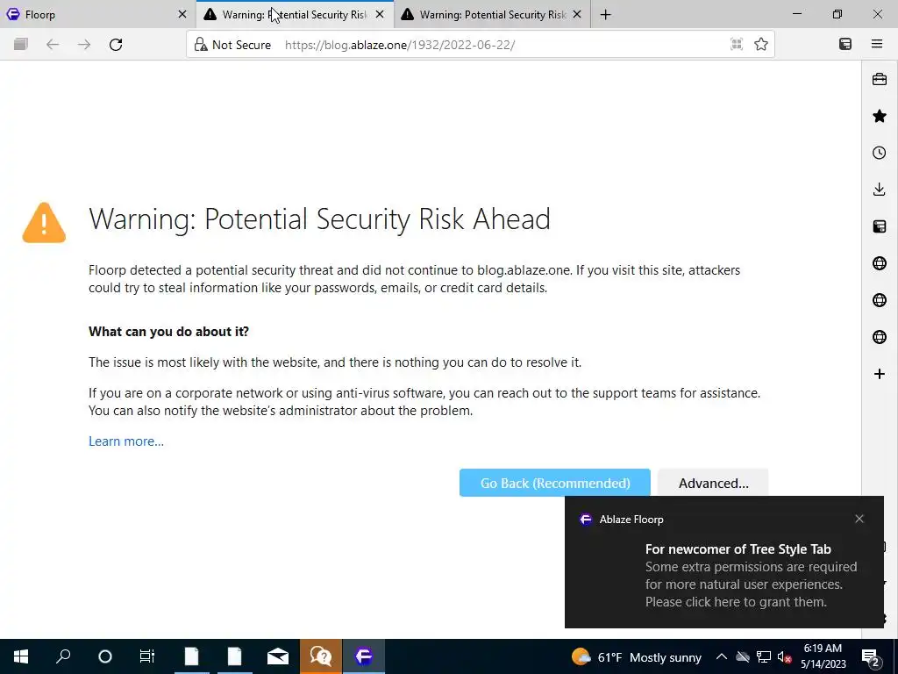
Task: Open bookmarks star in the sidebar
Action: point(879,117)
